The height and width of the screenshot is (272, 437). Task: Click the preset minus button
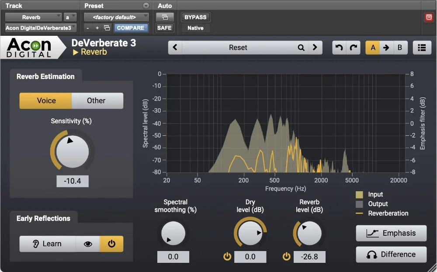click(88, 28)
